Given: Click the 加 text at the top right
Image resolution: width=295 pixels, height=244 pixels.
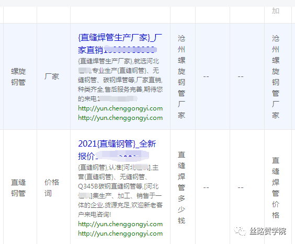Looking at the screenshot, I should [276, 10].
